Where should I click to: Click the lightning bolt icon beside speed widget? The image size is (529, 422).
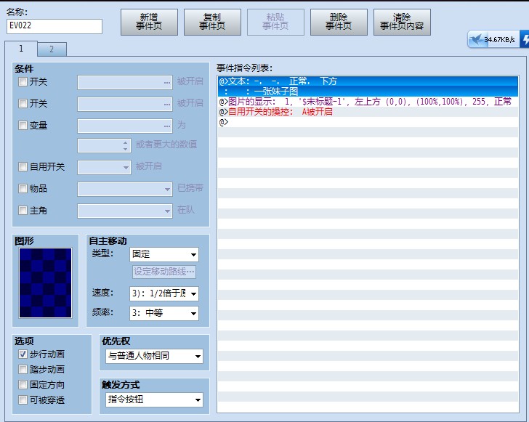[x=525, y=39]
